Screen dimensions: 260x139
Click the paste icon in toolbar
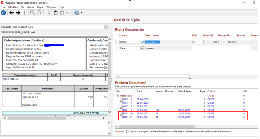62,13
